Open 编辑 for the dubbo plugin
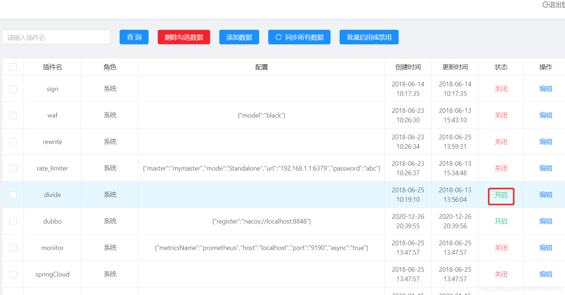This screenshot has height=295, width=565. point(546,221)
